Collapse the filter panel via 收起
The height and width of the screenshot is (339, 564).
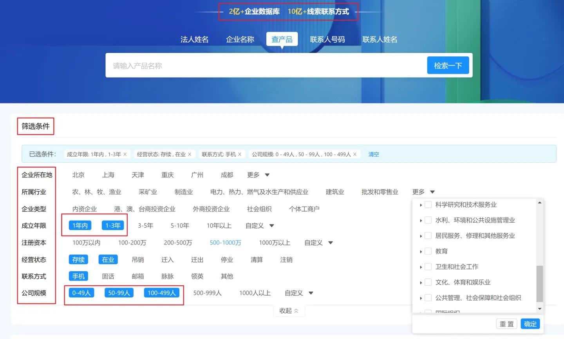[289, 310]
